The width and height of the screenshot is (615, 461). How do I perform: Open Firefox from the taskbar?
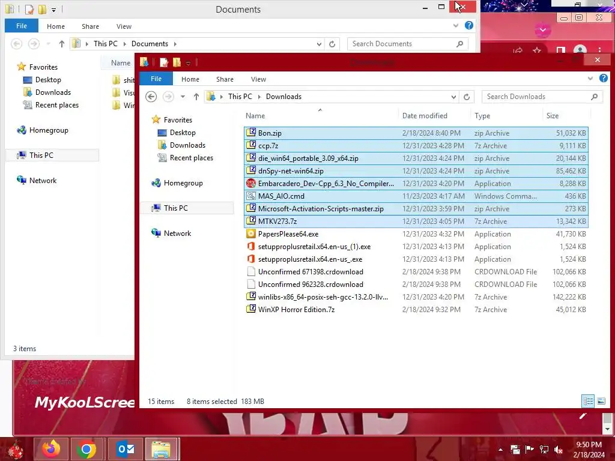[x=51, y=449]
